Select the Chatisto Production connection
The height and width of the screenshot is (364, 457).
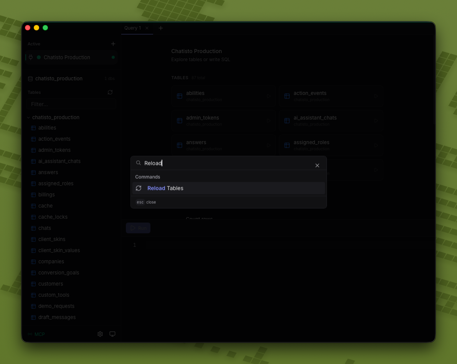[71, 57]
